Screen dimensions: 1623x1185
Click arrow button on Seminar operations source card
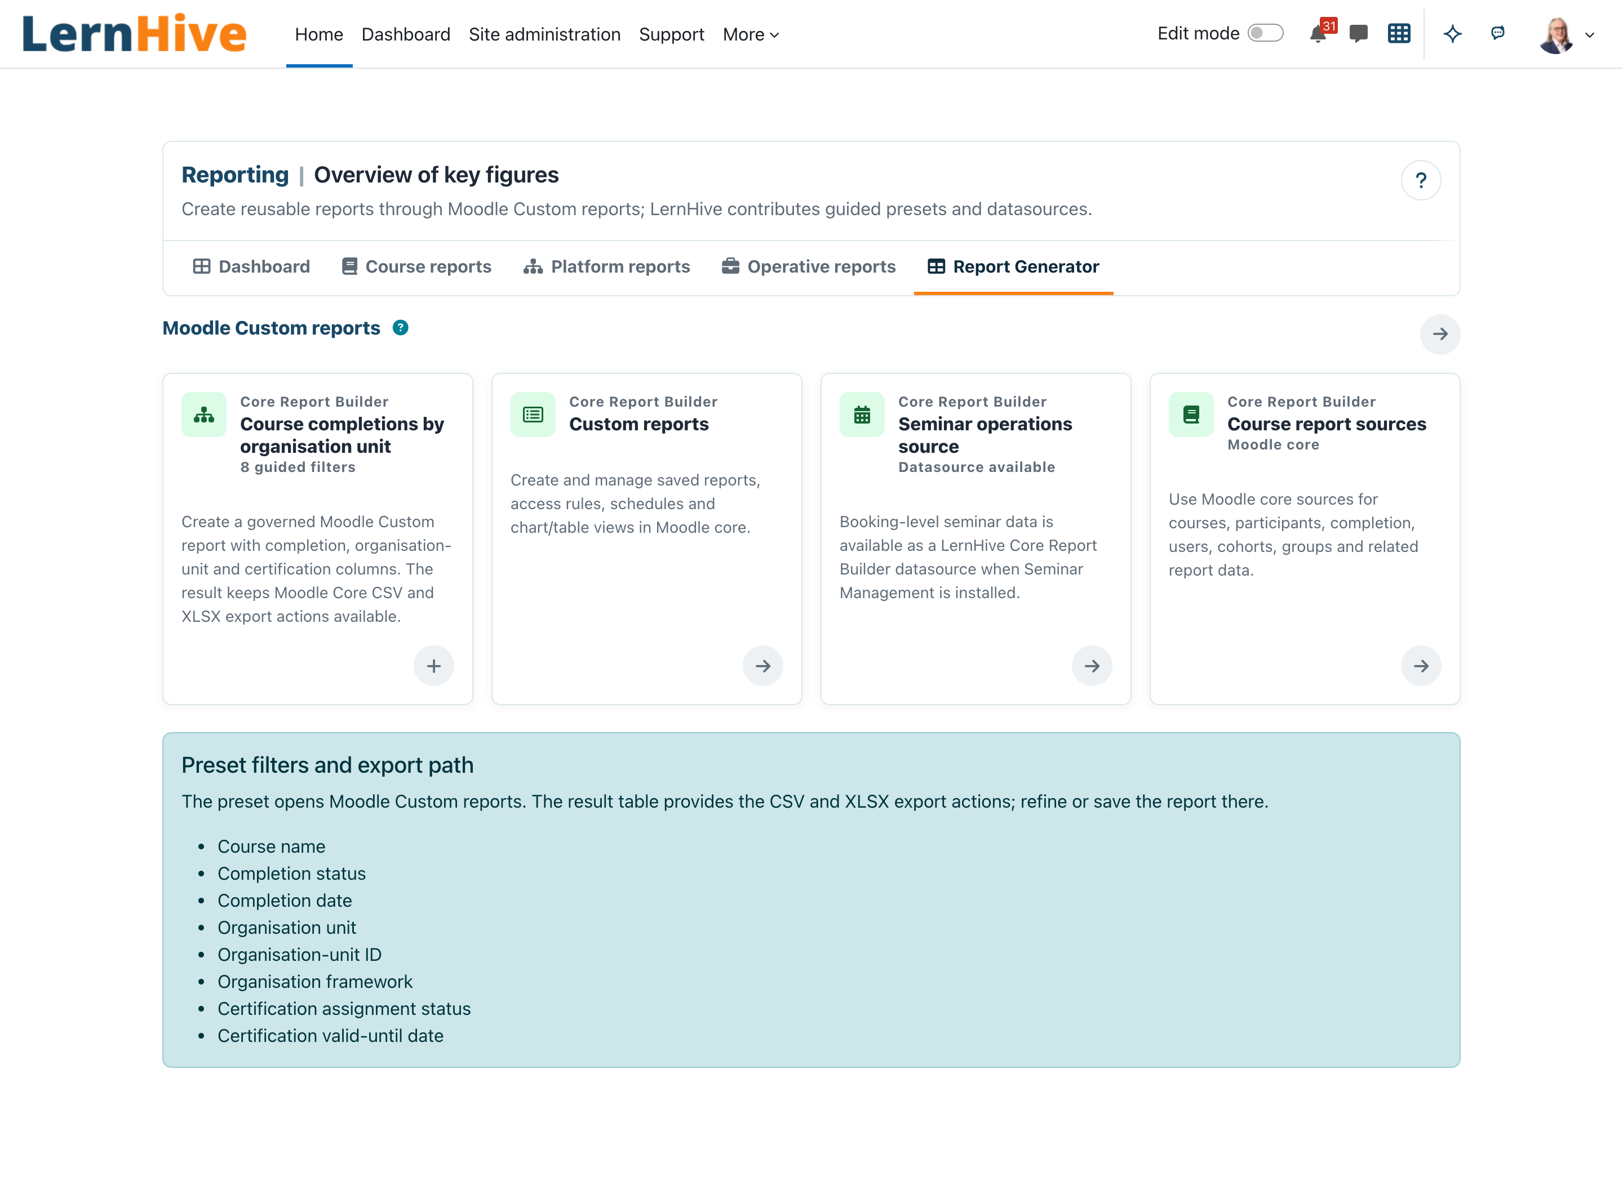(1092, 666)
